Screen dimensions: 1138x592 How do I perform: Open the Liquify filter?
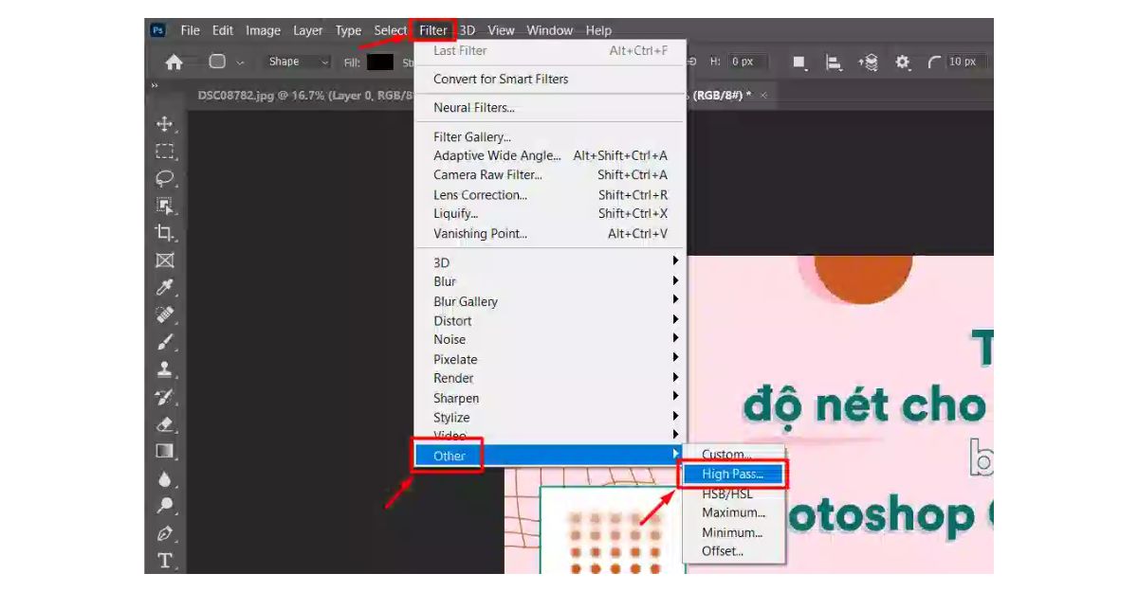click(550, 213)
